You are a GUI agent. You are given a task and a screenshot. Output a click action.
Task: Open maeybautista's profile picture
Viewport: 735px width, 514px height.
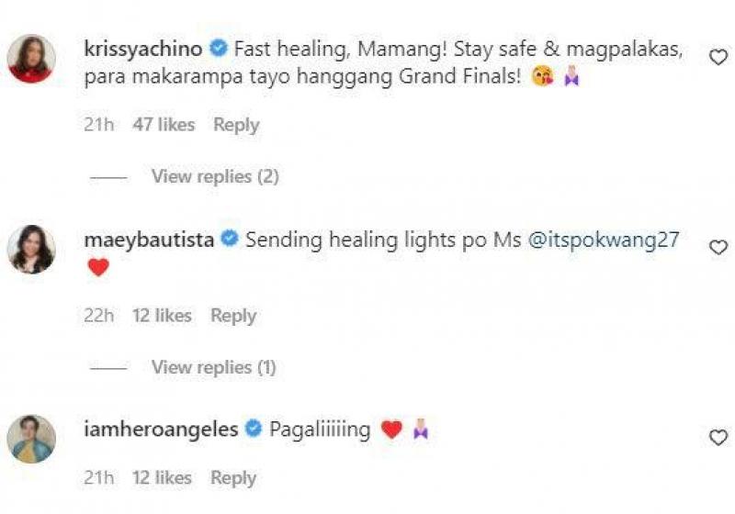31,249
